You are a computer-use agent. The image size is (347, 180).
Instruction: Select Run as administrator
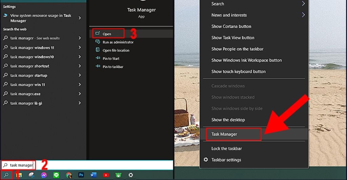click(118, 42)
